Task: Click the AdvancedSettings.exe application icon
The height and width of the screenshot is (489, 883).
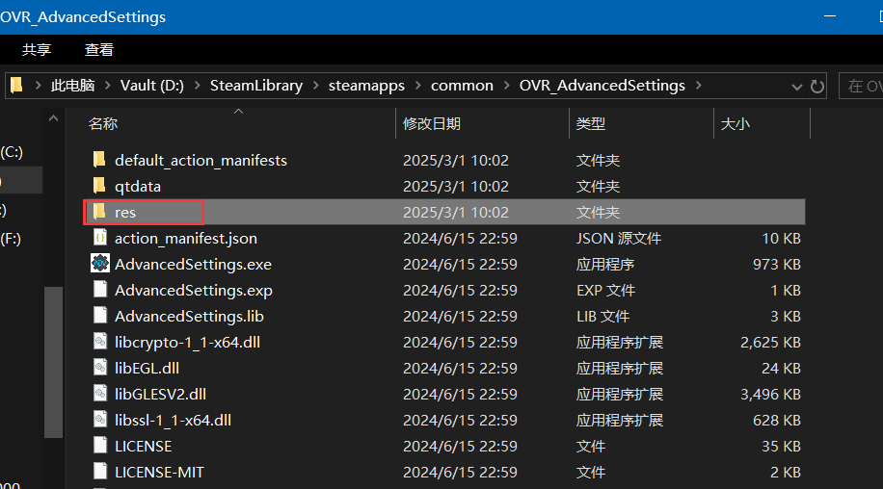Action: pyautogui.click(x=99, y=264)
